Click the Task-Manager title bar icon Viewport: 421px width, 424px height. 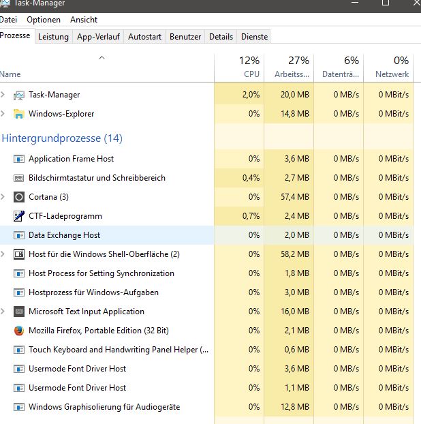pyautogui.click(x=5, y=3)
